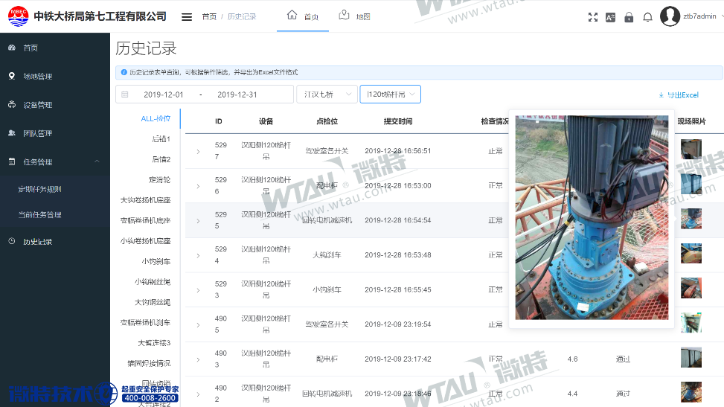Switch to the 地图 tab

[x=354, y=16]
